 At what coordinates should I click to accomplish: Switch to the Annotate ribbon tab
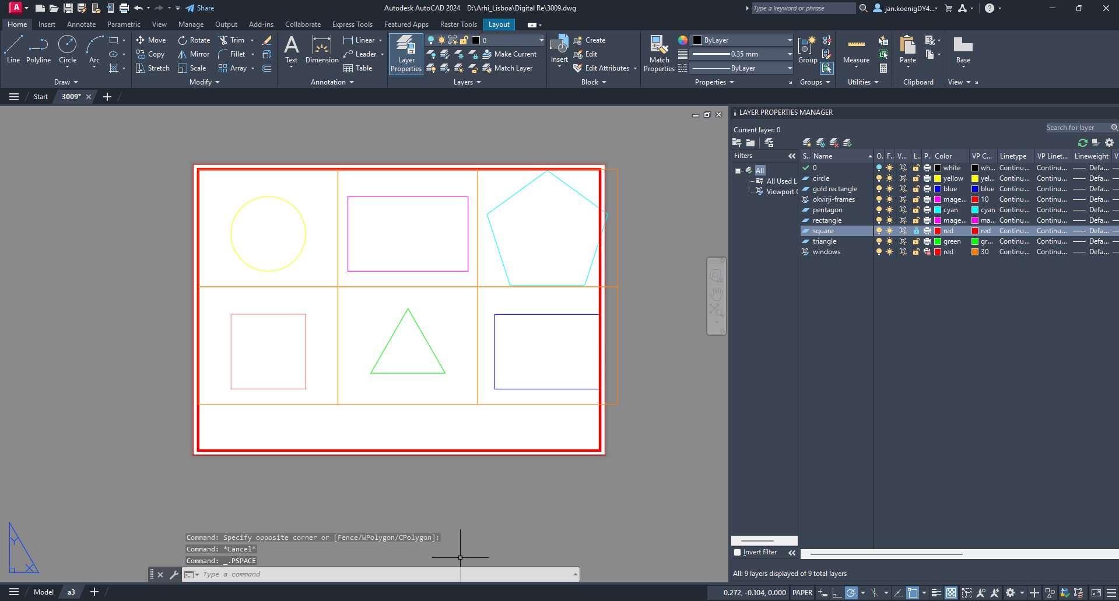coord(81,24)
